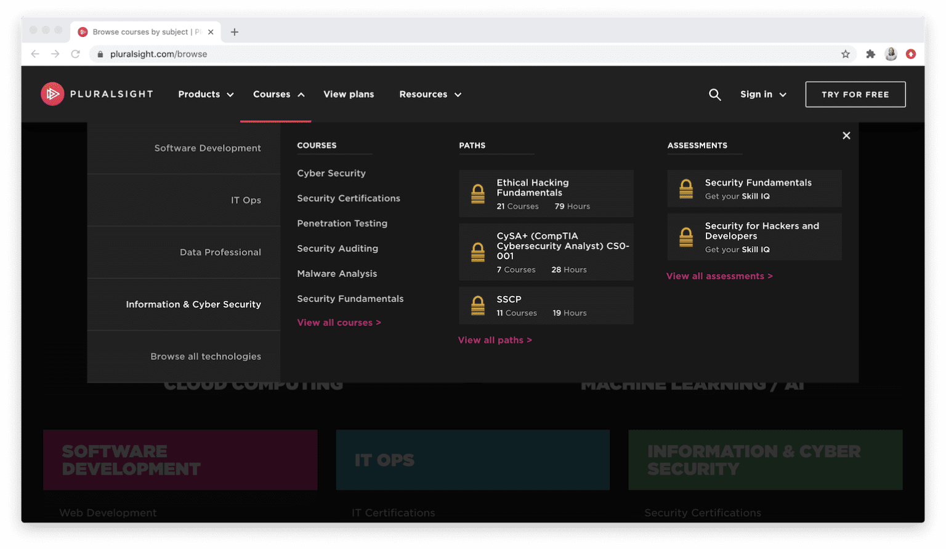
Task: Expand the Sign in dropdown
Action: (763, 94)
